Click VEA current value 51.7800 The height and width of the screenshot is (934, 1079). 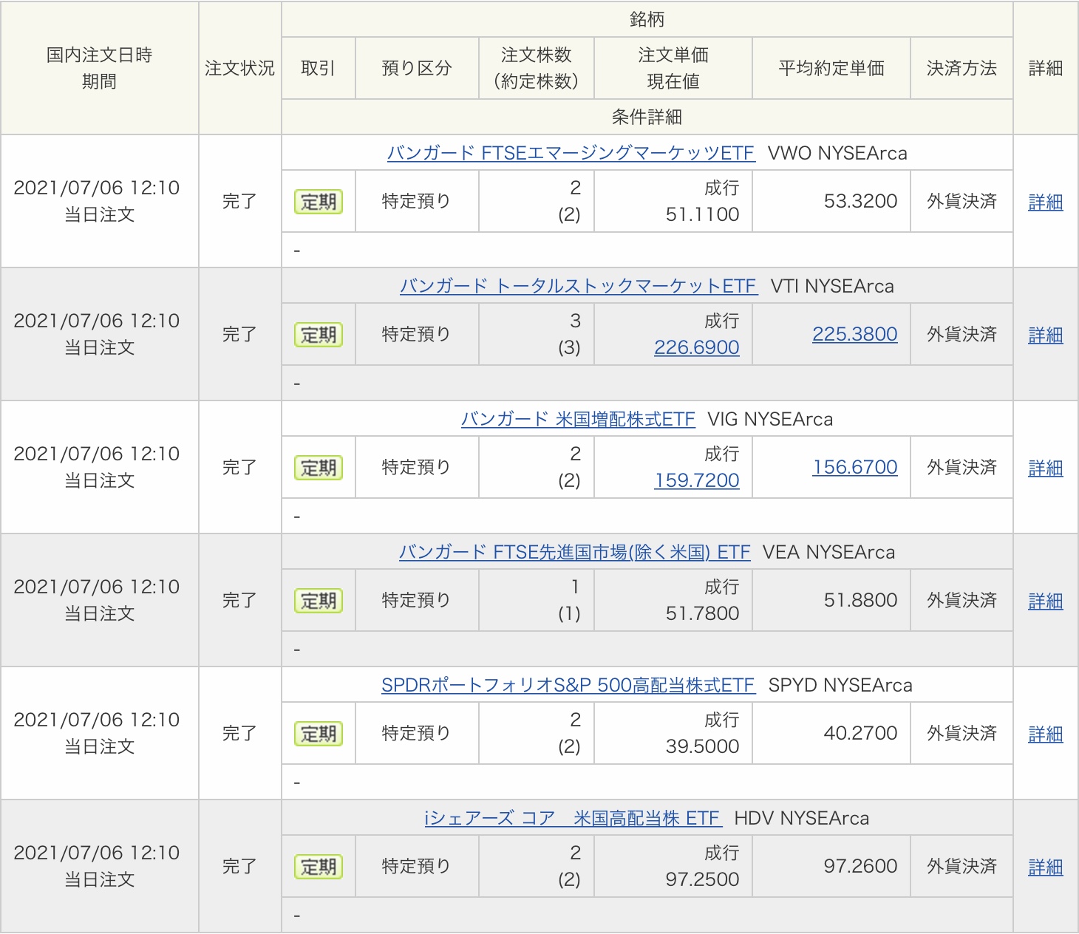tap(702, 613)
